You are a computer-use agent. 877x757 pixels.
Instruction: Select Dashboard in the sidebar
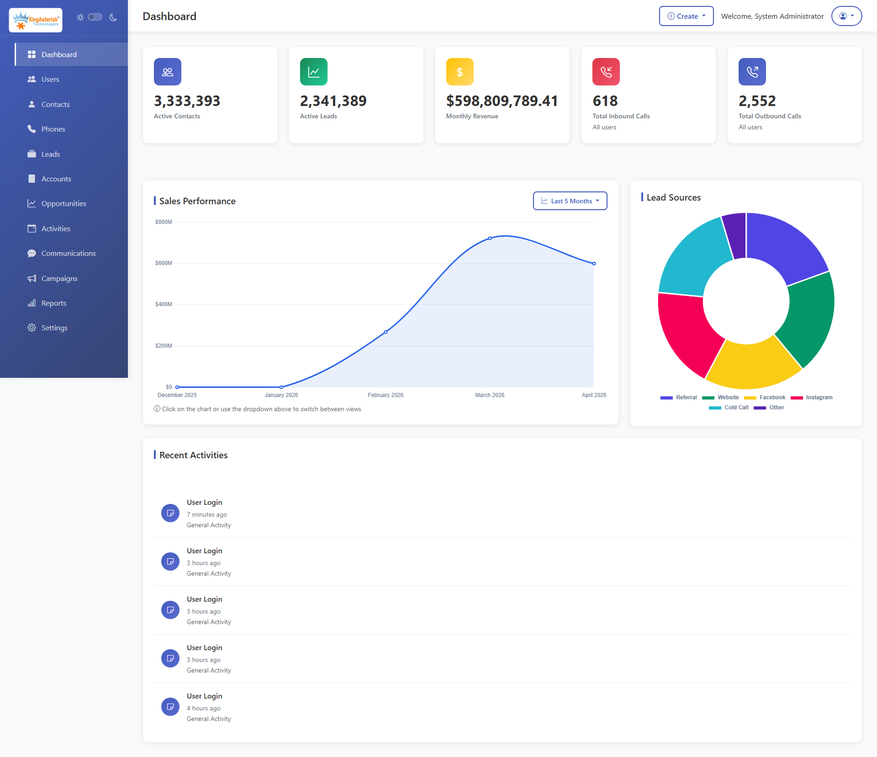[58, 54]
